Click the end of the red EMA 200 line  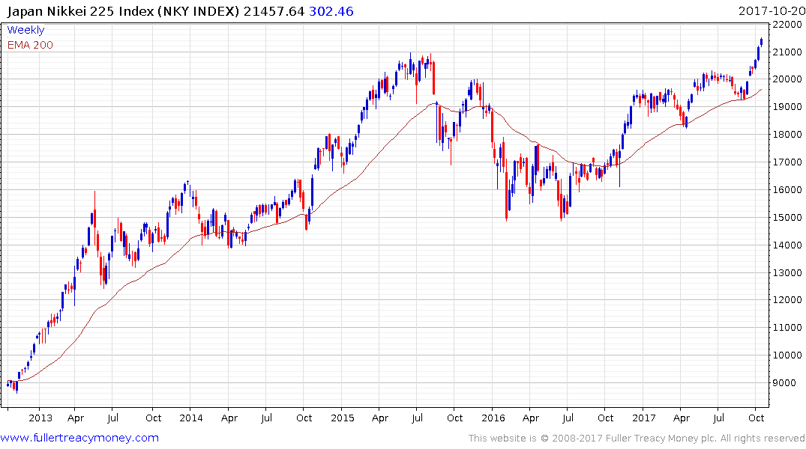click(762, 89)
